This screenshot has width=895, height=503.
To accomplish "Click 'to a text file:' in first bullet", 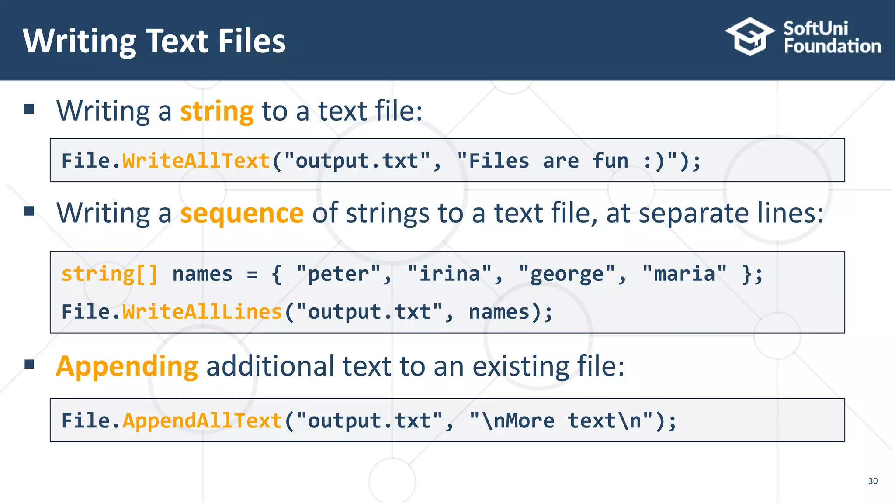I will 342,111.
